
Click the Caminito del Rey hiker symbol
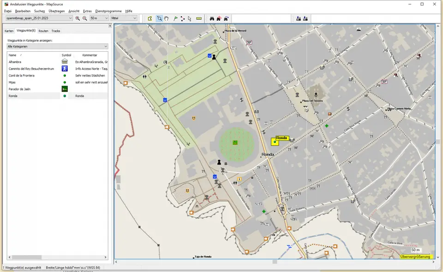(x=65, y=69)
